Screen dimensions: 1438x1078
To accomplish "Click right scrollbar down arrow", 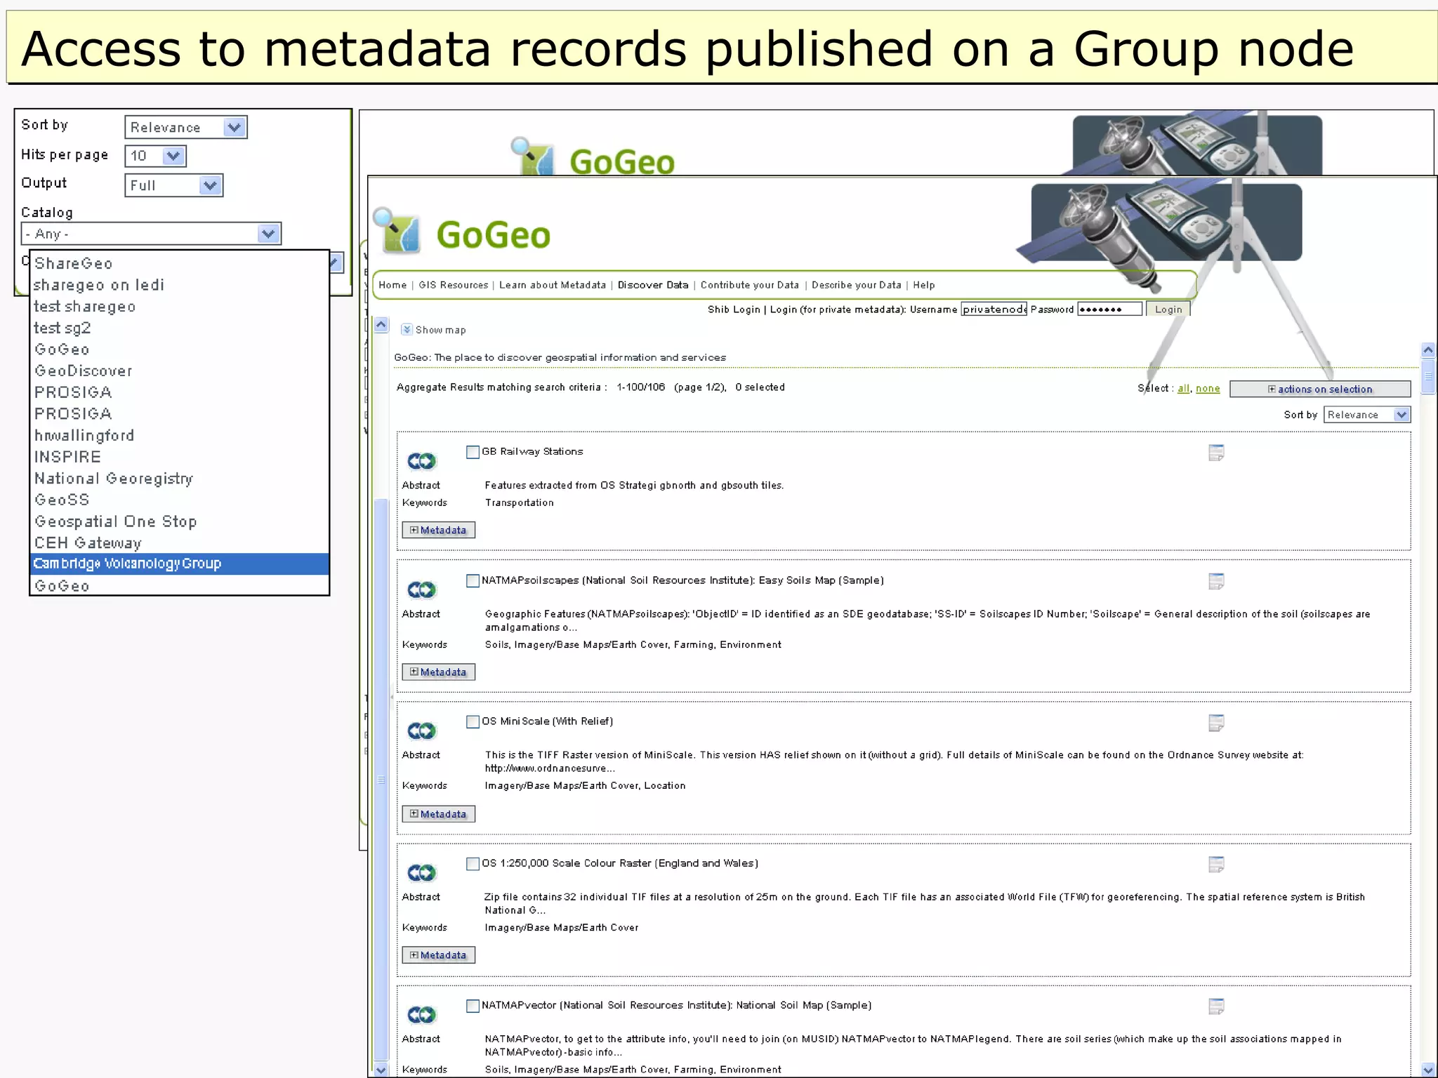I will click(1428, 1070).
